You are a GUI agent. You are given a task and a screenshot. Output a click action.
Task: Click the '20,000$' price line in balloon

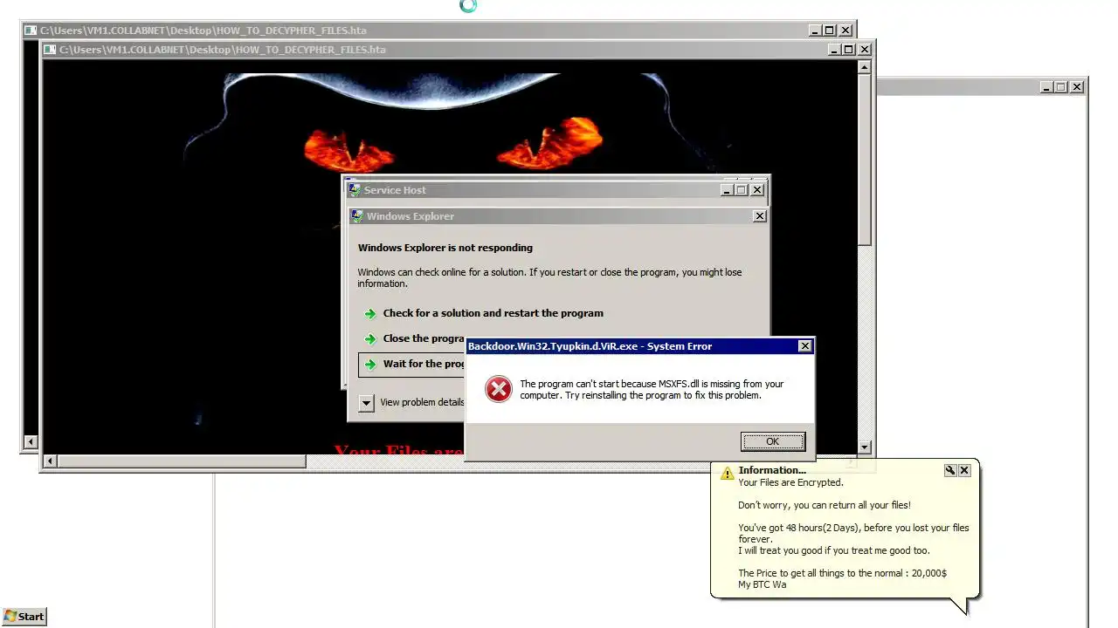pos(842,573)
